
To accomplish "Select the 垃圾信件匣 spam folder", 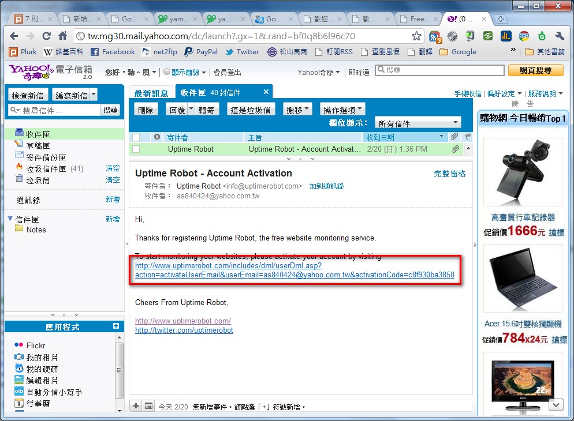I will [55, 168].
